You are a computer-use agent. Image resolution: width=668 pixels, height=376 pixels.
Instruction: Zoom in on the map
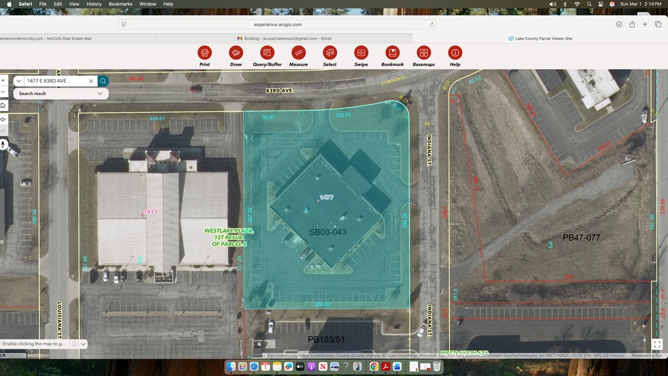pyautogui.click(x=3, y=80)
